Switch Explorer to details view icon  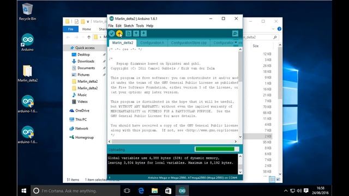[272, 179]
